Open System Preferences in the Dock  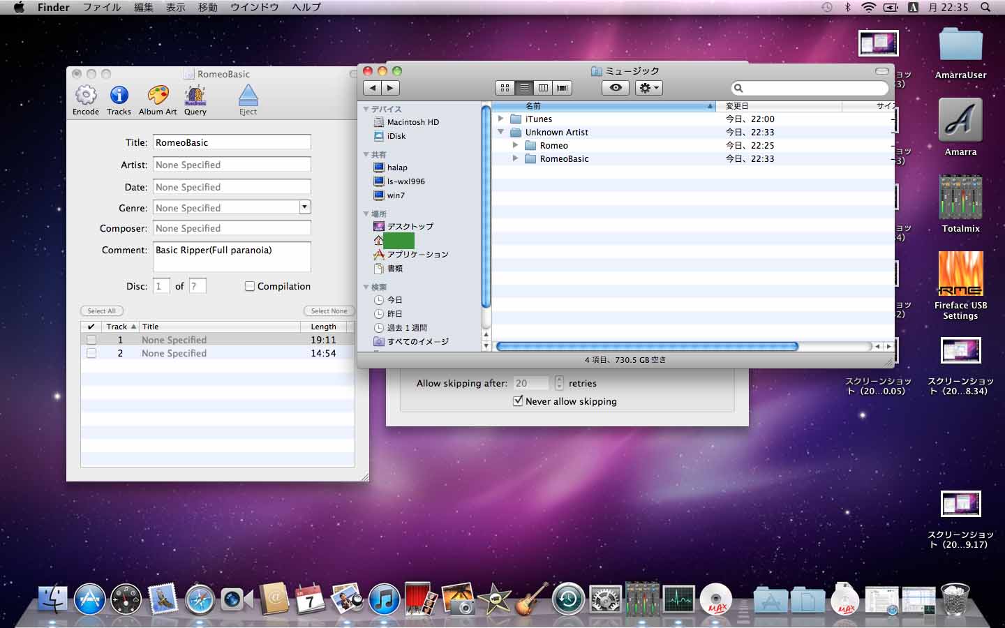pyautogui.click(x=605, y=599)
